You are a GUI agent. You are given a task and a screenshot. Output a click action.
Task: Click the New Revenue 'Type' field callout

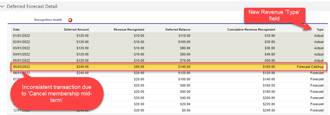tap(274, 15)
